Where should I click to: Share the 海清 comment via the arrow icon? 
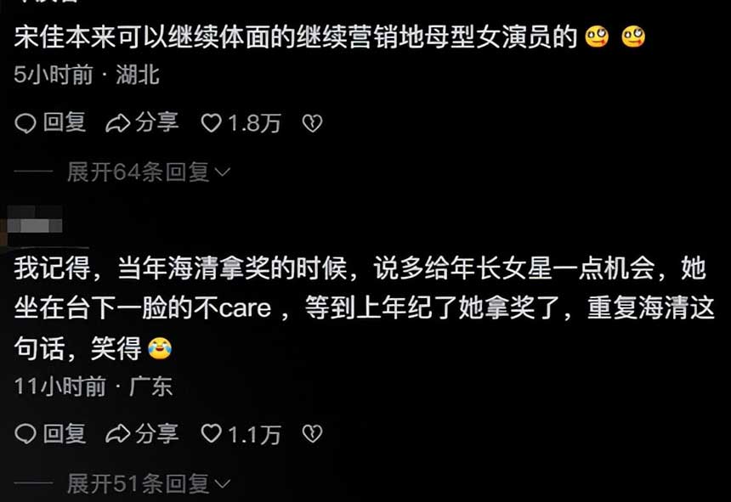[117, 434]
